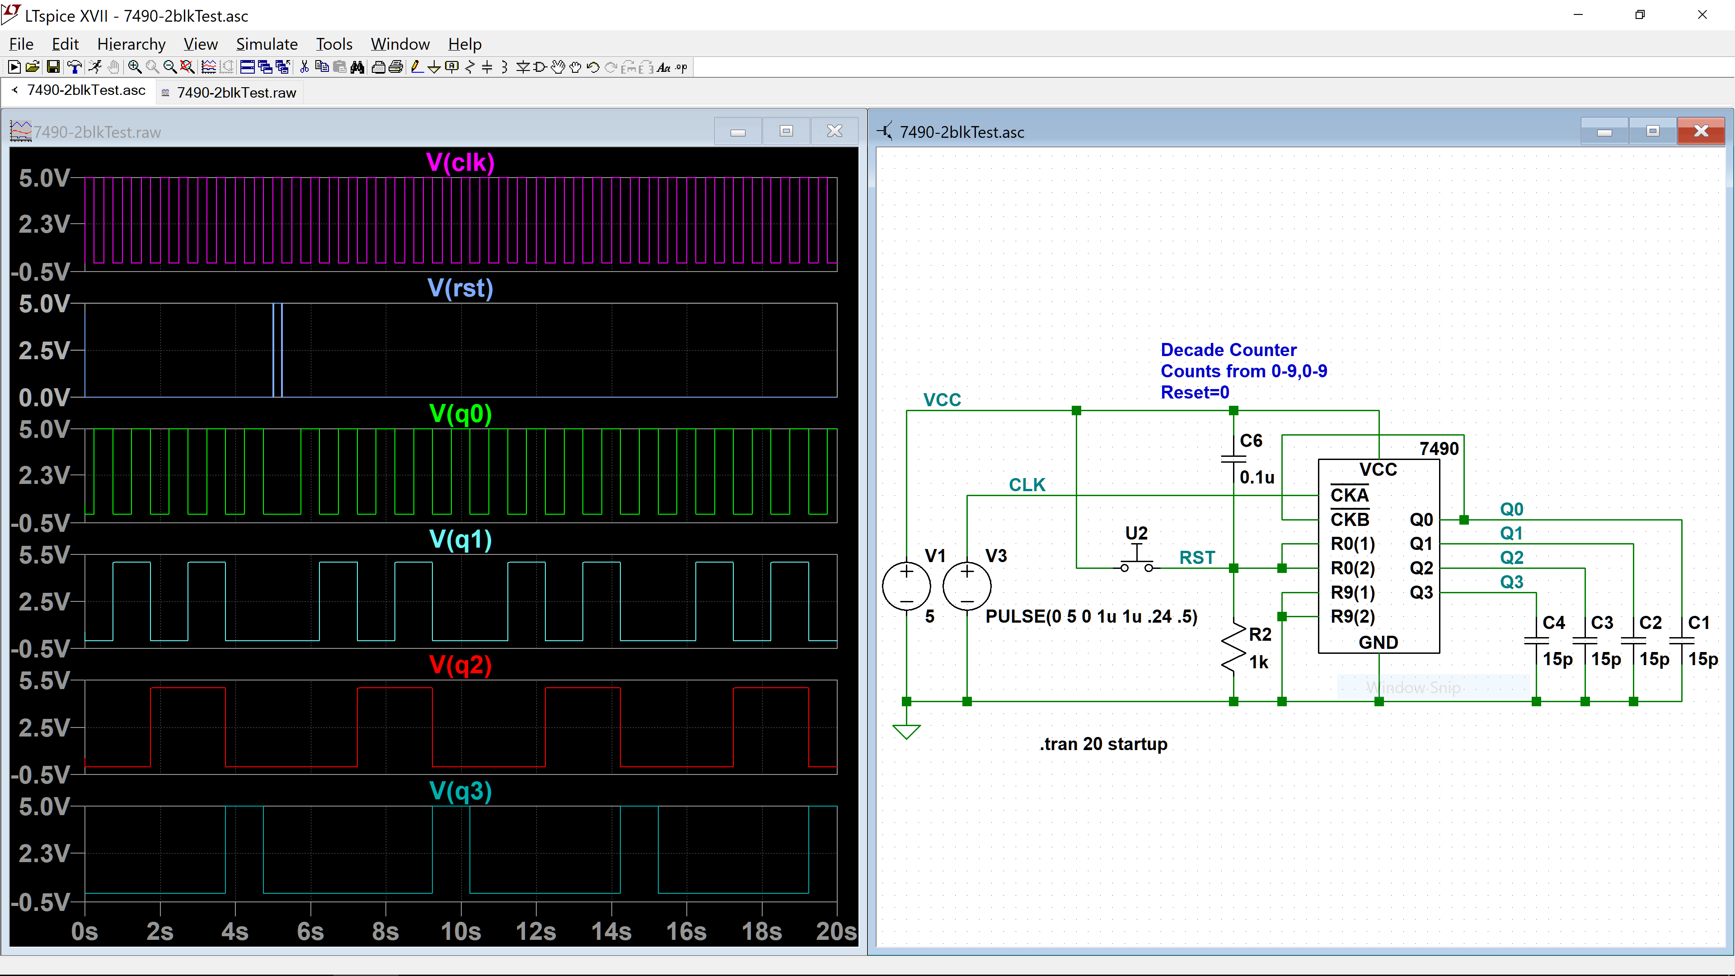Minimize the waveform .raw window
The image size is (1735, 976).
point(738,131)
